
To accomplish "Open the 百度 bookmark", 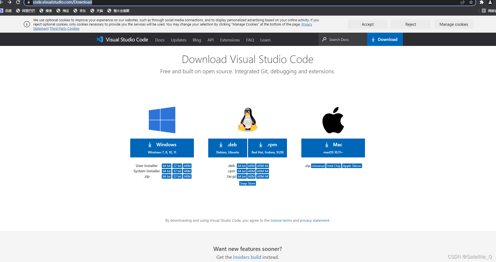I will pyautogui.click(x=6, y=11).
